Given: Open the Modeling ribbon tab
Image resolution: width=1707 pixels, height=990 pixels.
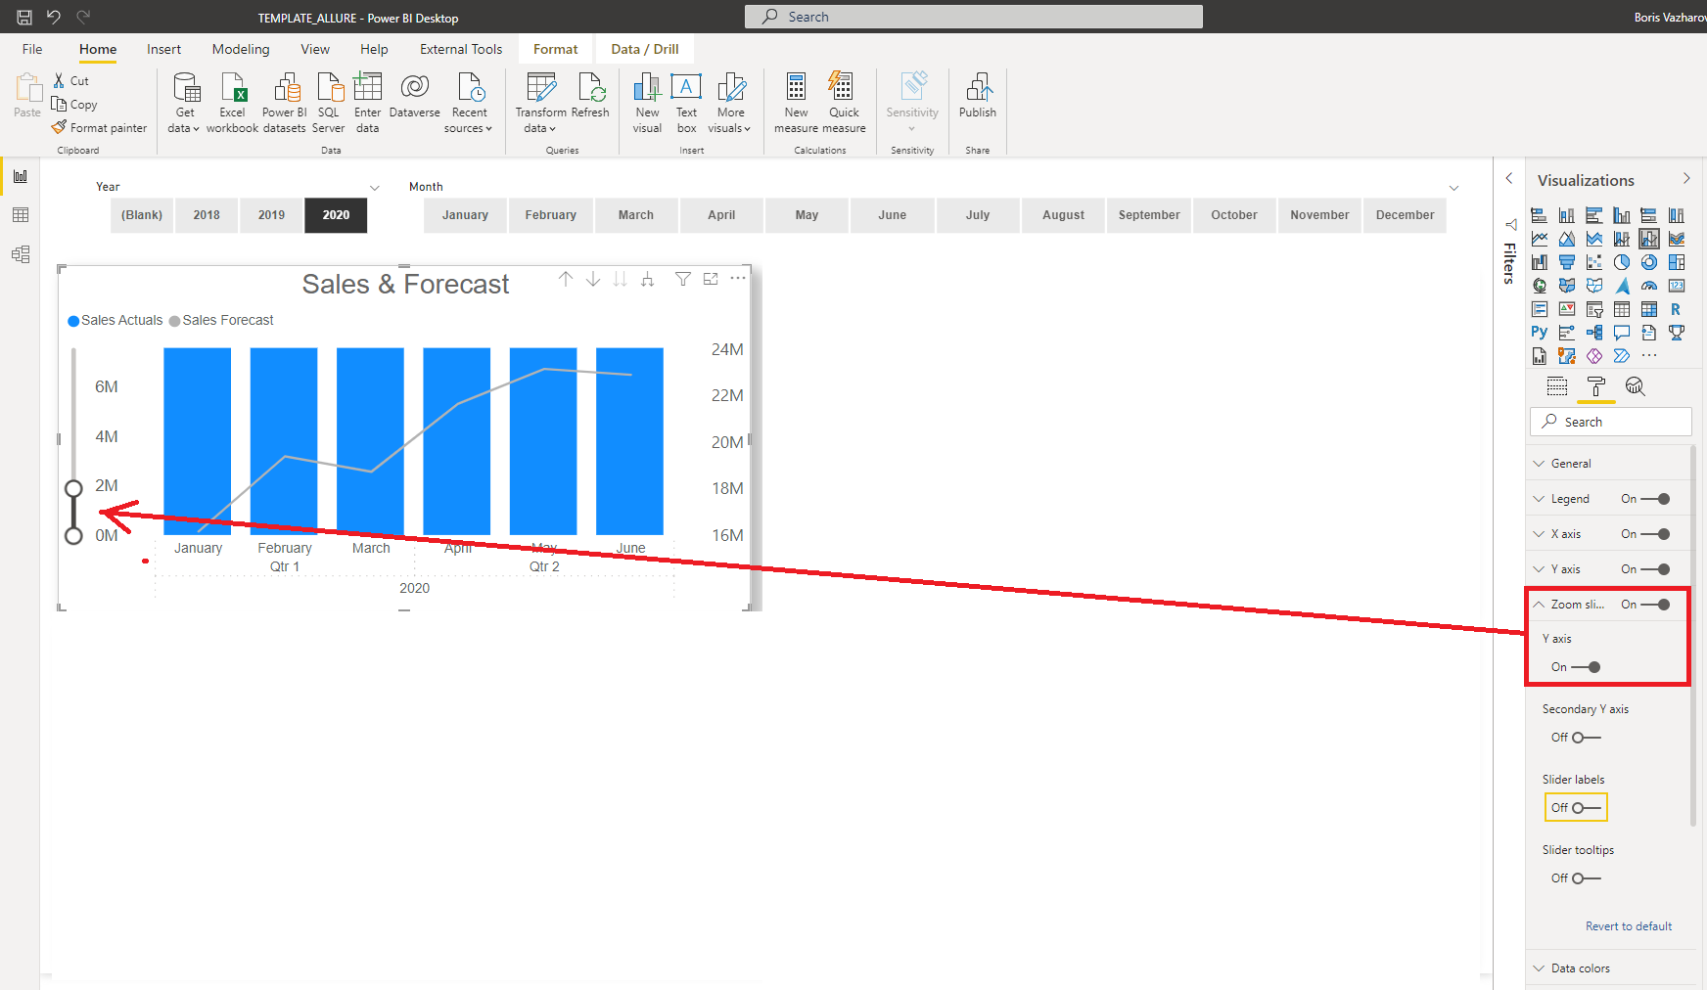Looking at the screenshot, I should (241, 49).
